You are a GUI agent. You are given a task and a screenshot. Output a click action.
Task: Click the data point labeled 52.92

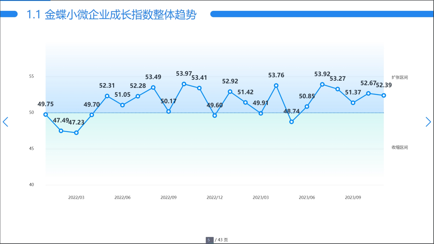tap(230, 92)
